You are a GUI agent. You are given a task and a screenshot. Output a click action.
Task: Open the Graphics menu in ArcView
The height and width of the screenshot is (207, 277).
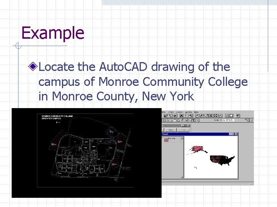[180, 112]
